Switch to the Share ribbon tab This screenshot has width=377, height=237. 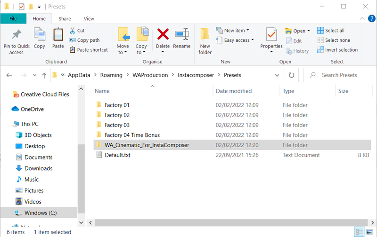pyautogui.click(x=65, y=19)
